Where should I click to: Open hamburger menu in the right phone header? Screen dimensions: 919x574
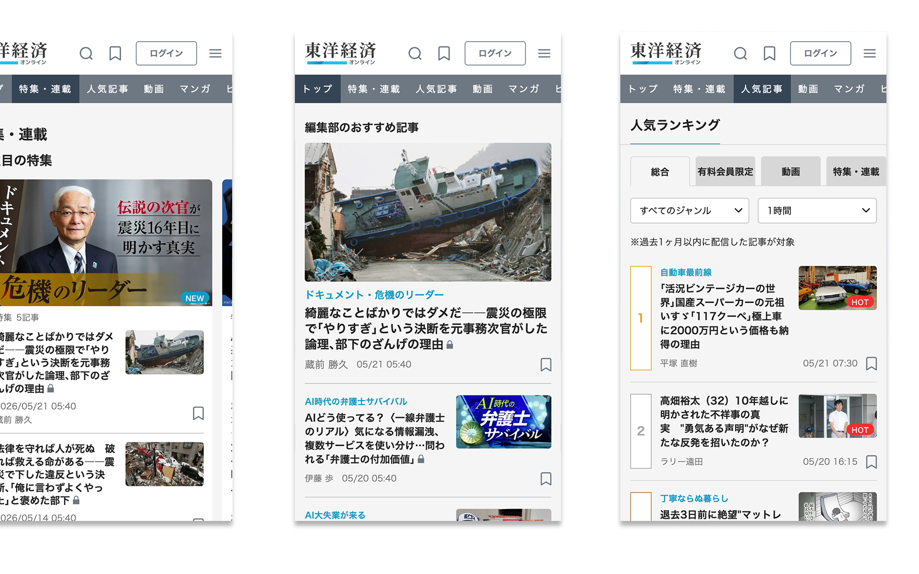point(870,53)
